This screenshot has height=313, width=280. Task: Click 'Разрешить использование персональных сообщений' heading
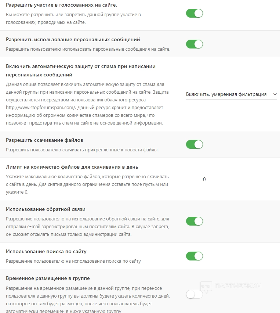pos(73,39)
